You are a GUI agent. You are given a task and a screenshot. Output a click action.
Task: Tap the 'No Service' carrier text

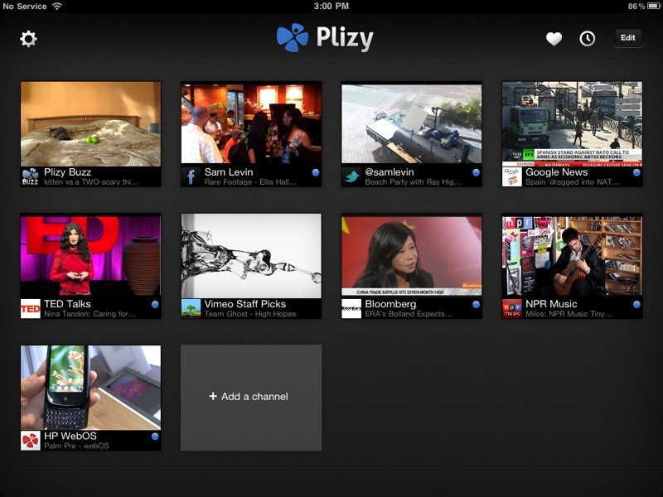click(x=25, y=6)
